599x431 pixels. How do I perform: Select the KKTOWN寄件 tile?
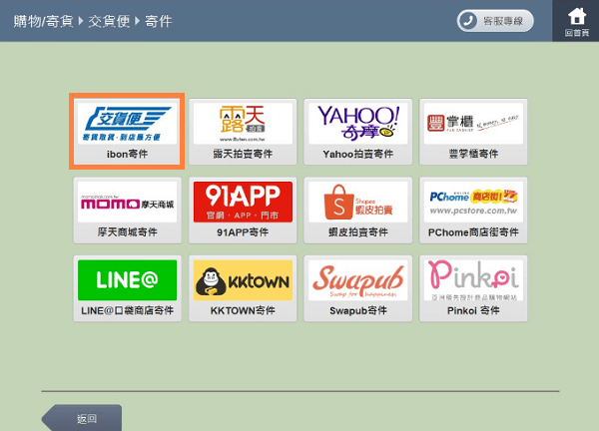243,288
